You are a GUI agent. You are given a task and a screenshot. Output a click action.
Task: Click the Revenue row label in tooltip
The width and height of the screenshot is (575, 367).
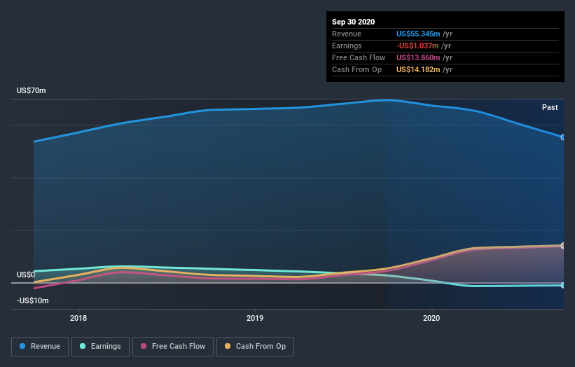point(347,34)
